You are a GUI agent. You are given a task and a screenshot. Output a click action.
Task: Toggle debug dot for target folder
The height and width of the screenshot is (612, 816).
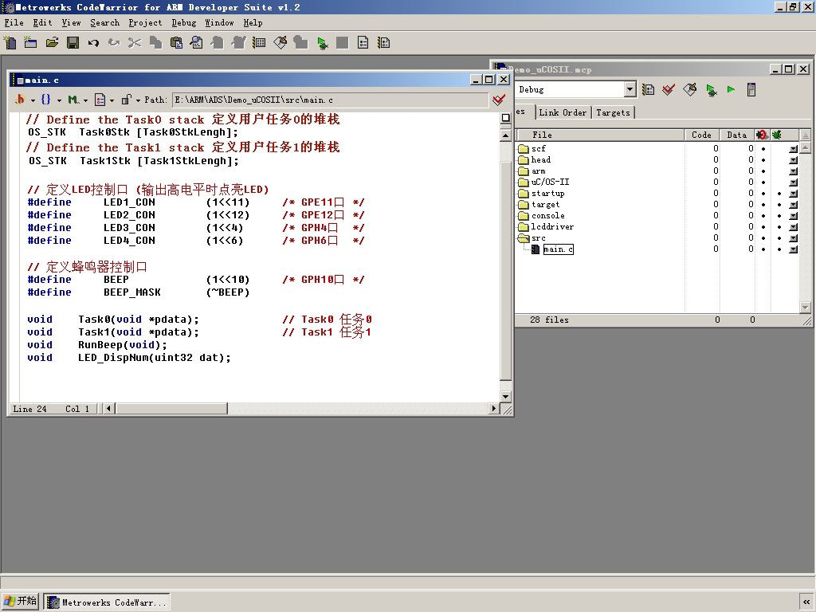779,205
